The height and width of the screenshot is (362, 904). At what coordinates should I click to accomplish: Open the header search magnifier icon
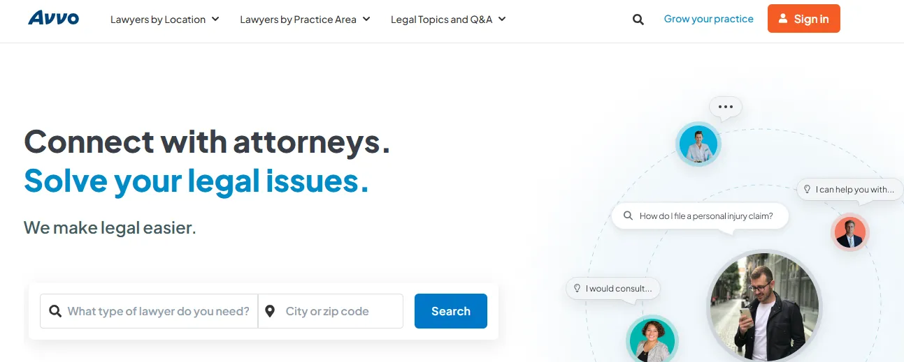pos(638,20)
